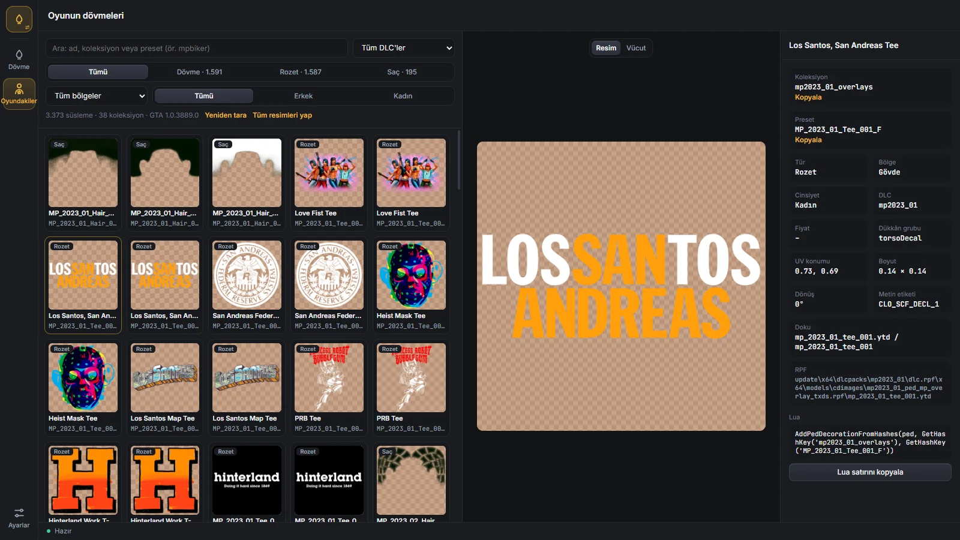Screen dimensions: 960x540
Task: Filter by Dövme · 1.591
Action: tap(199, 72)
